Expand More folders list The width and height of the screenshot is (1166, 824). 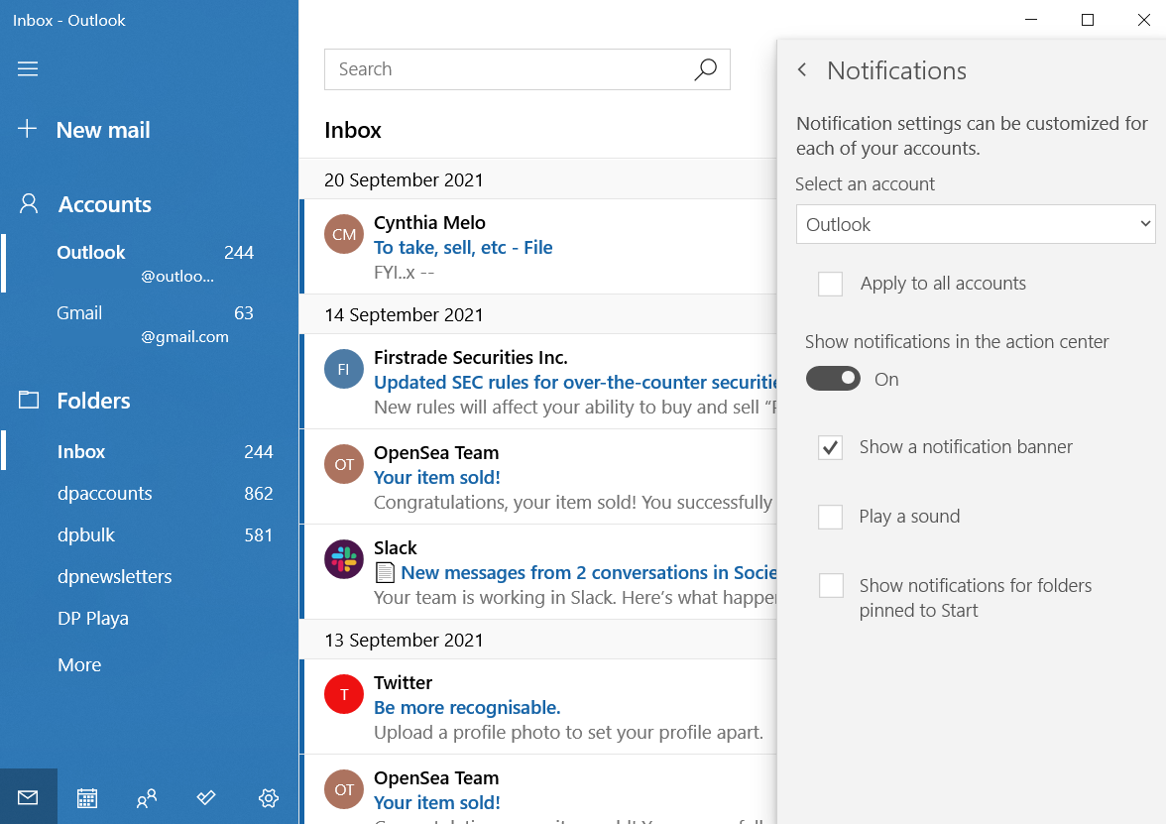(79, 664)
